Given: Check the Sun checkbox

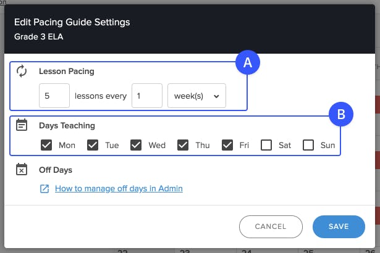Looking at the screenshot, I should click(308, 145).
